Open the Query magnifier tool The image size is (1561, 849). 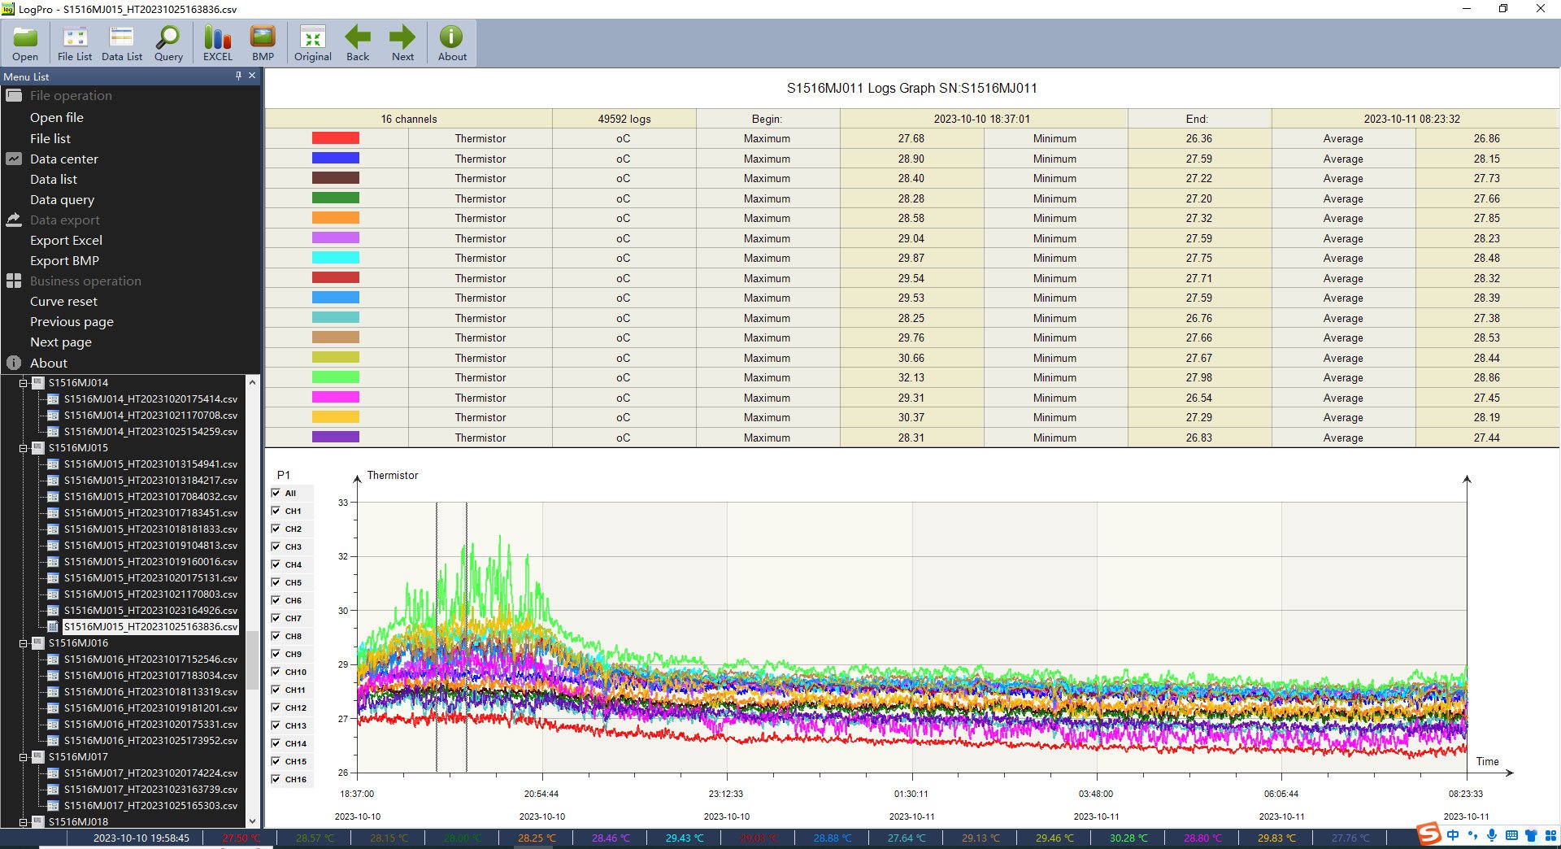click(168, 43)
